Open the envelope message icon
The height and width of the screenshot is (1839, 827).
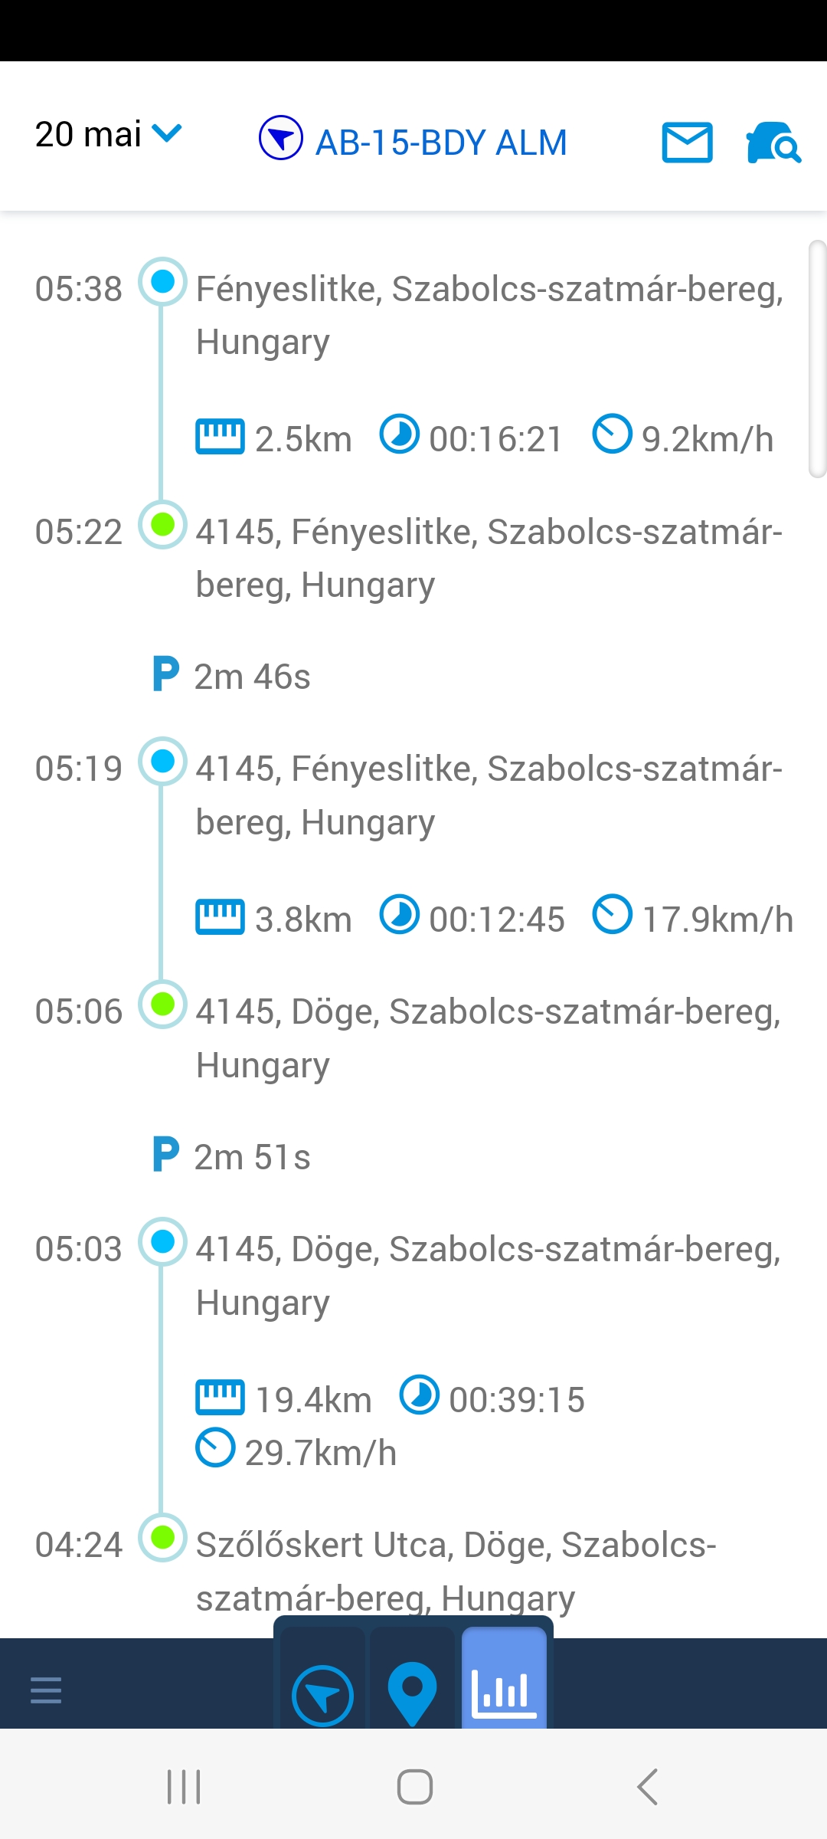click(687, 143)
